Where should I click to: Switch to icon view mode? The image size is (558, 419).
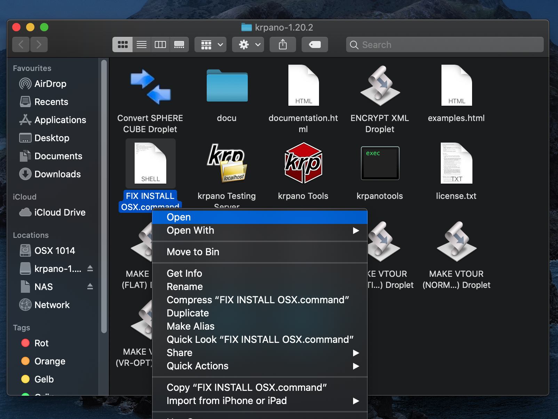click(x=122, y=45)
